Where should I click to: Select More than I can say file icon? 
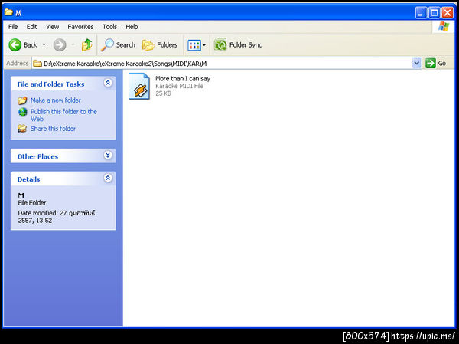(139, 86)
